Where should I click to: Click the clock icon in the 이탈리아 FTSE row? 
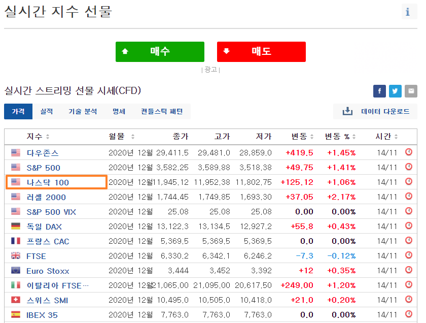point(409,284)
